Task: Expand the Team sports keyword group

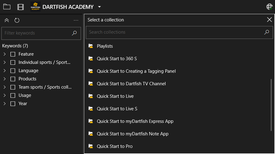Action: pos(5,87)
